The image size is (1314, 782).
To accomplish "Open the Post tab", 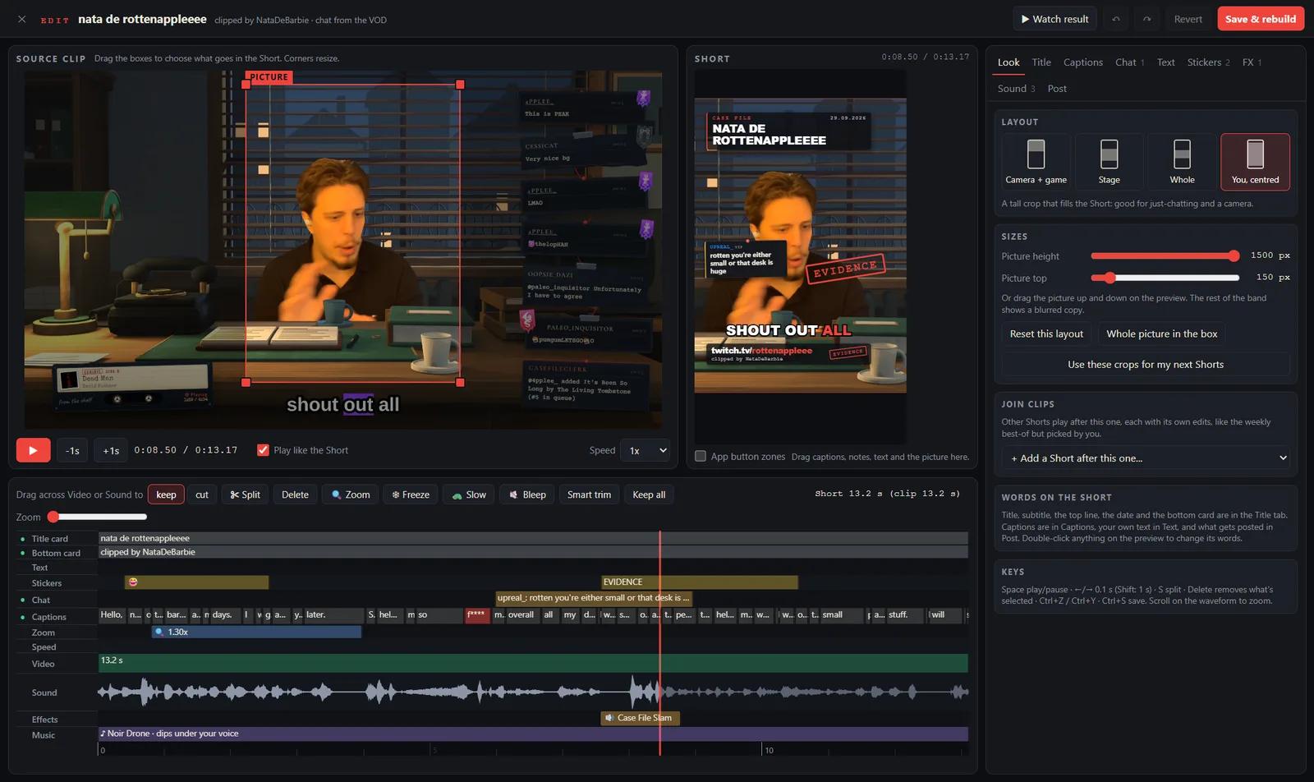I will (x=1057, y=89).
